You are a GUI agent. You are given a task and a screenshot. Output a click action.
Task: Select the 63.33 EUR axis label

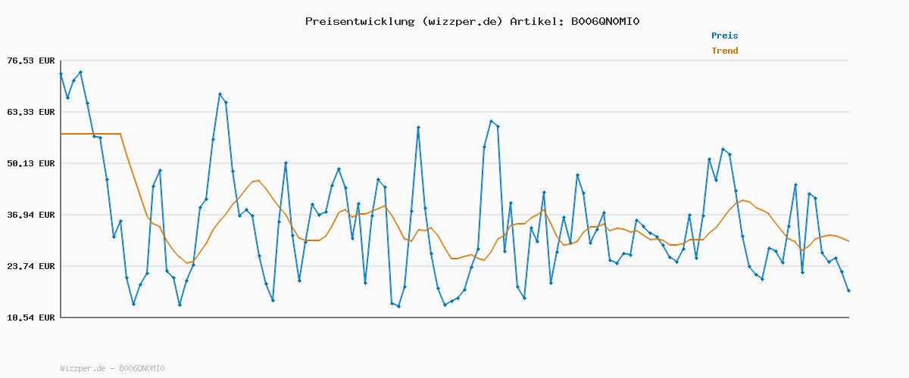pos(31,112)
